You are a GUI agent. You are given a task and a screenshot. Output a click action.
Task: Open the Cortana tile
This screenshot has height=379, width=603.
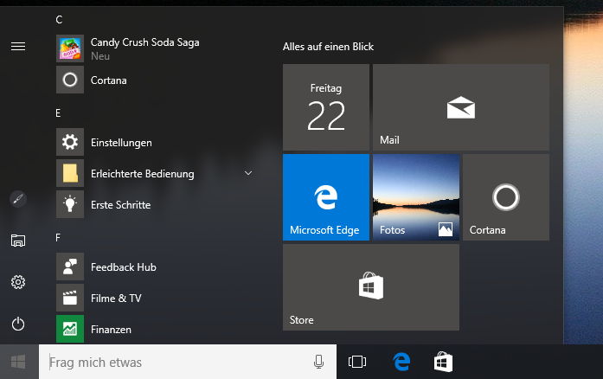[x=506, y=197]
